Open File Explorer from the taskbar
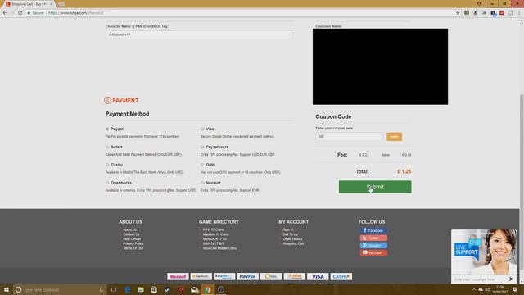Image resolution: width=524 pixels, height=295 pixels. [141, 289]
